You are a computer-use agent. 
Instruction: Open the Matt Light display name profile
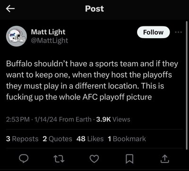point(48,32)
